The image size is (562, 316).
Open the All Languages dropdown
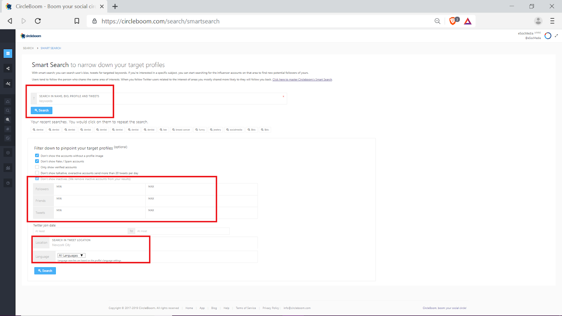tap(72, 256)
